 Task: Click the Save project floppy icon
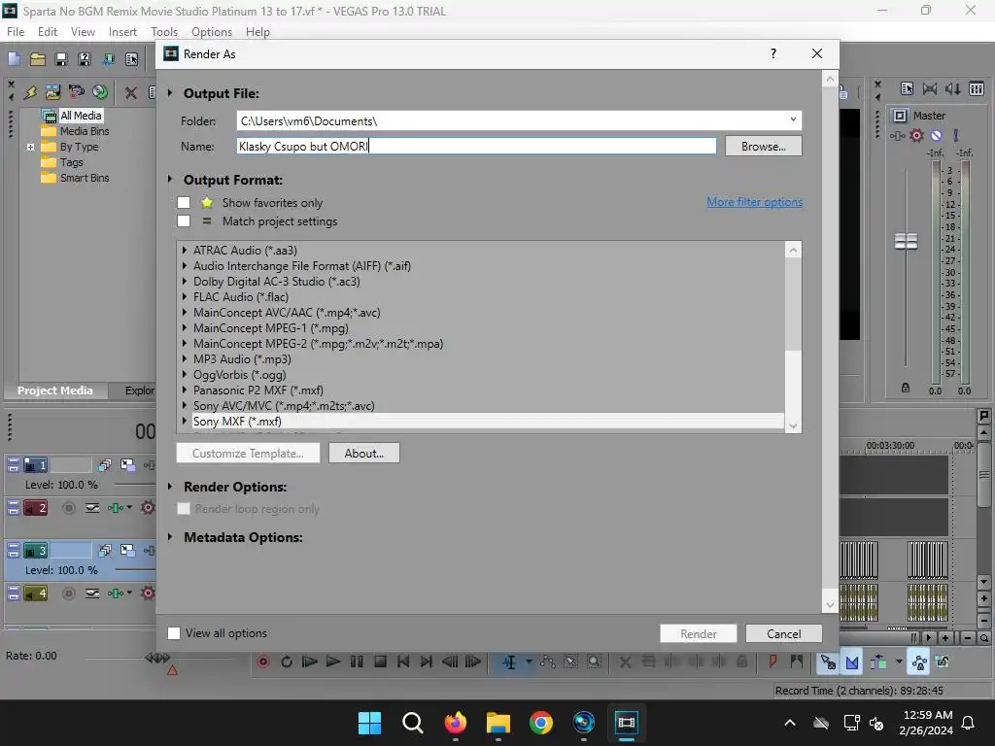pyautogui.click(x=61, y=59)
